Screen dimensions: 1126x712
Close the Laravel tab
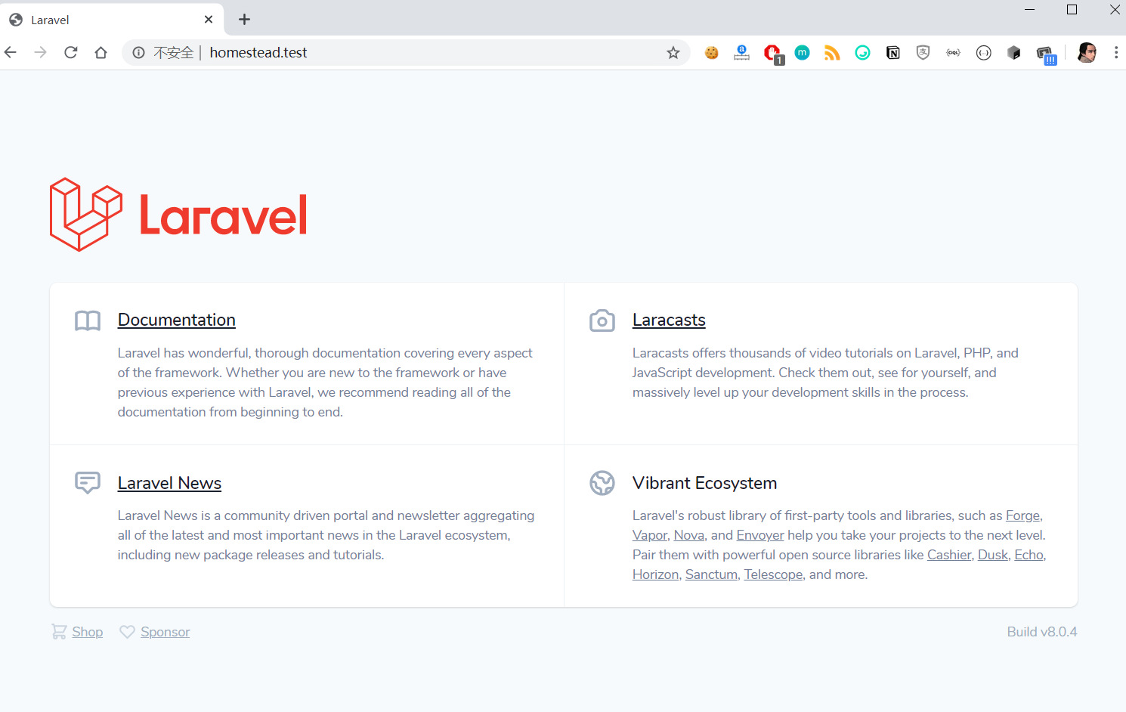[209, 20]
